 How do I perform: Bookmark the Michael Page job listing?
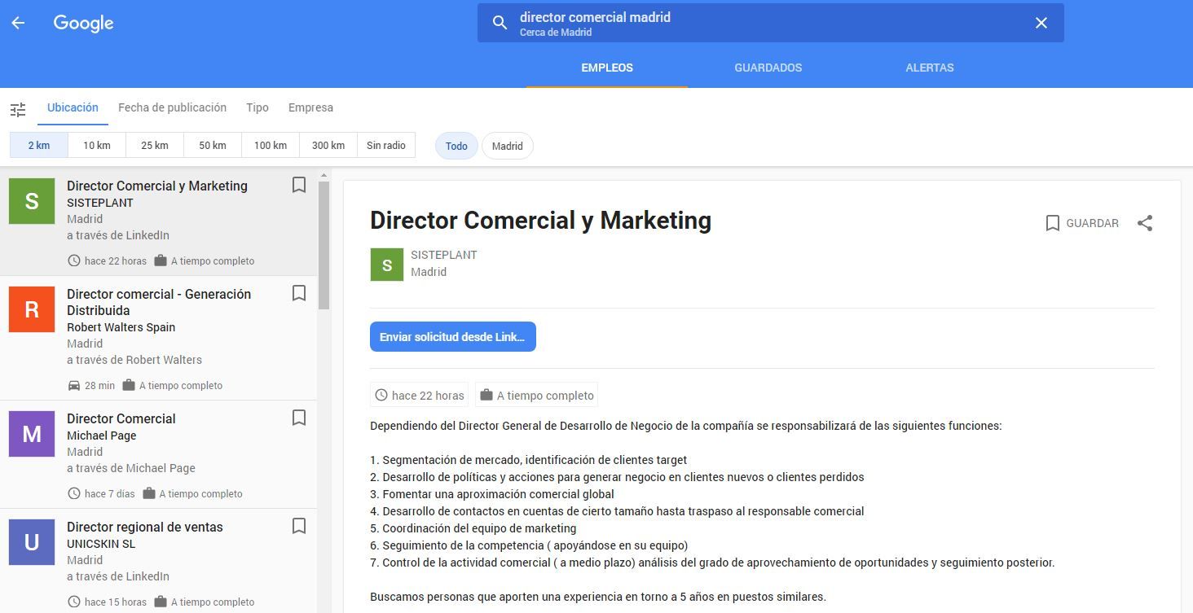[299, 418]
